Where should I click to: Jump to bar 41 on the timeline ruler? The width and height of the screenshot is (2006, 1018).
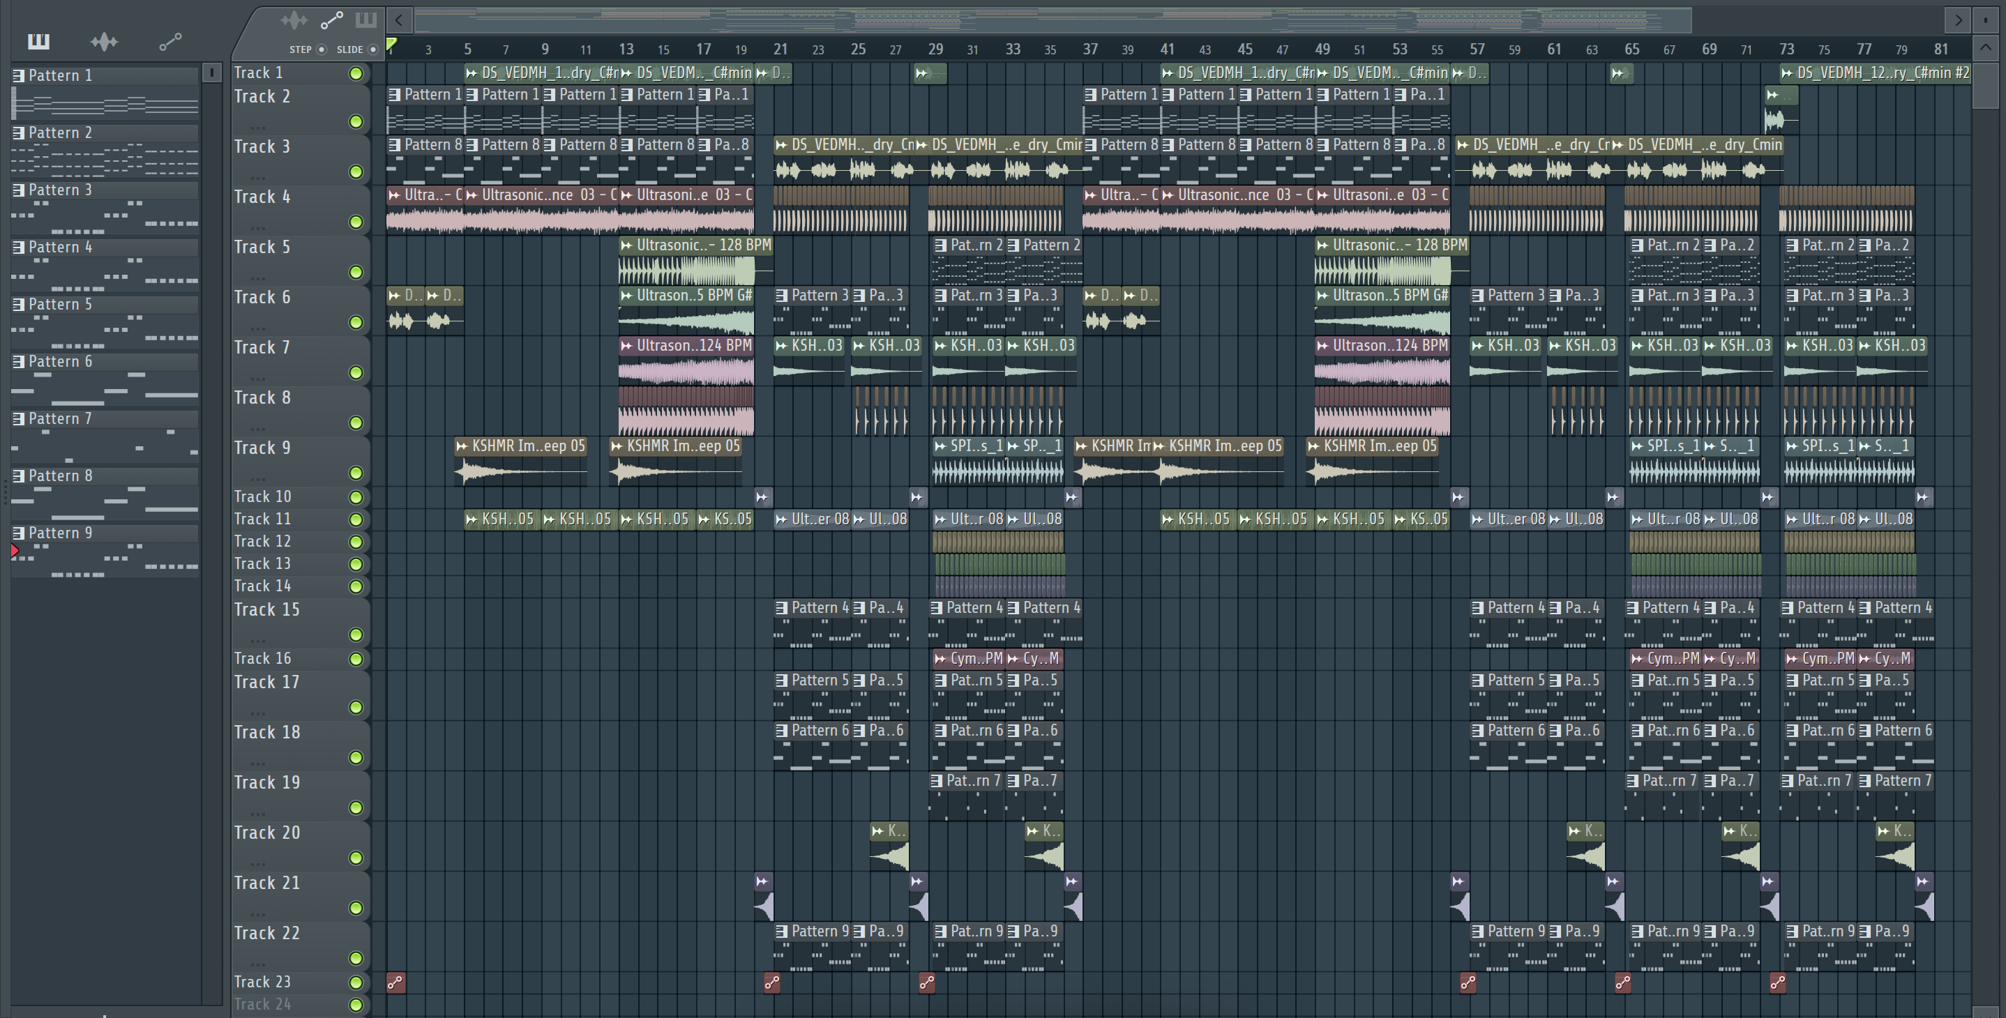(1166, 49)
